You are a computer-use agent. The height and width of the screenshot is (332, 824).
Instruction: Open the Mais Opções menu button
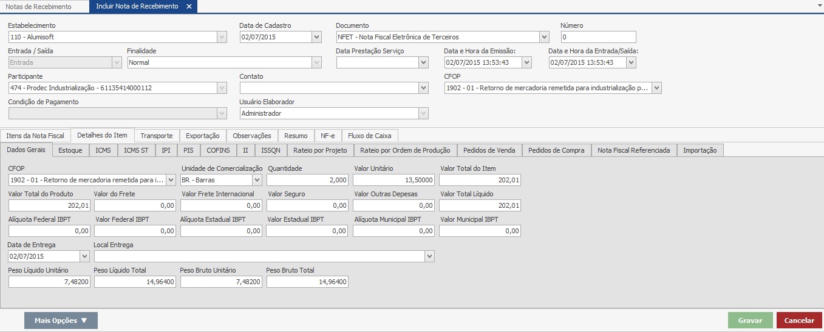pos(61,320)
